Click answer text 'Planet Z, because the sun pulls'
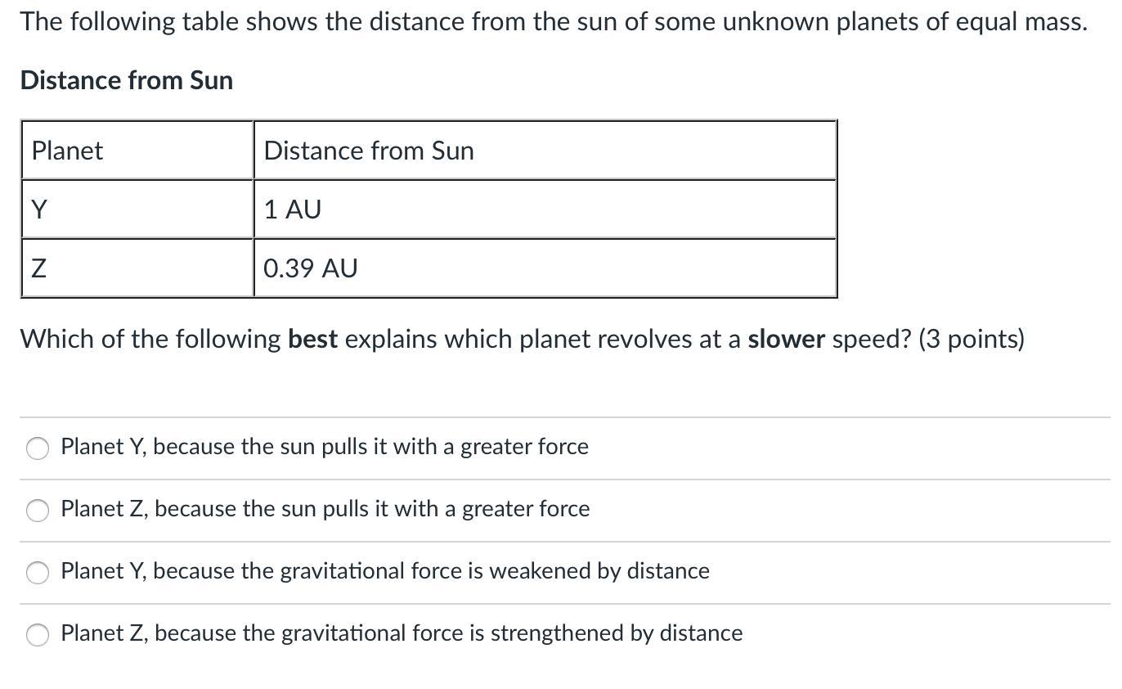Screen dimensions: 1122x689 209,509
